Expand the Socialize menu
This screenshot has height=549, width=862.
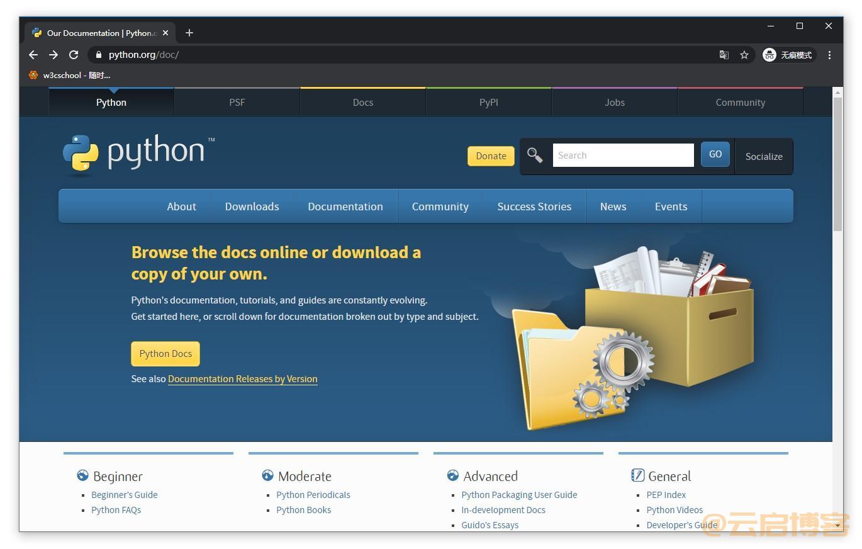pos(764,156)
